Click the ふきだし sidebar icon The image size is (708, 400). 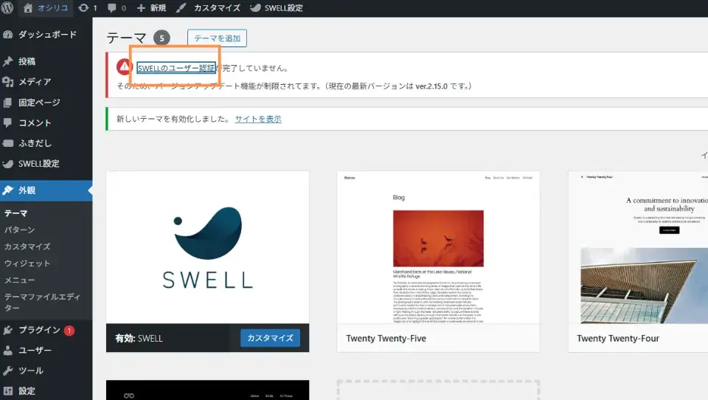pos(7,143)
